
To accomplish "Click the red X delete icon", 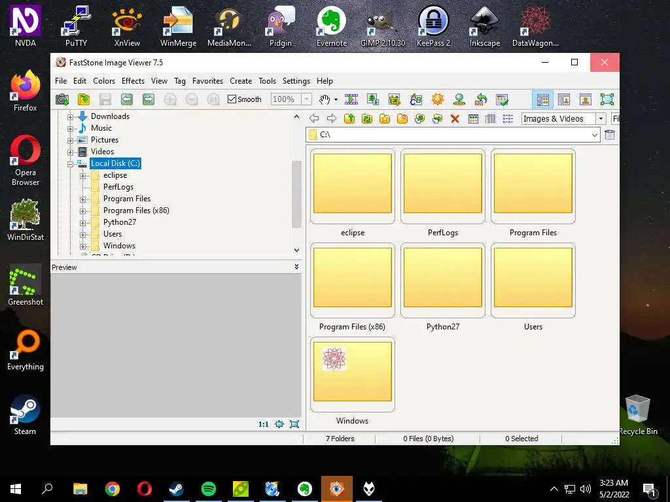I will click(x=455, y=119).
